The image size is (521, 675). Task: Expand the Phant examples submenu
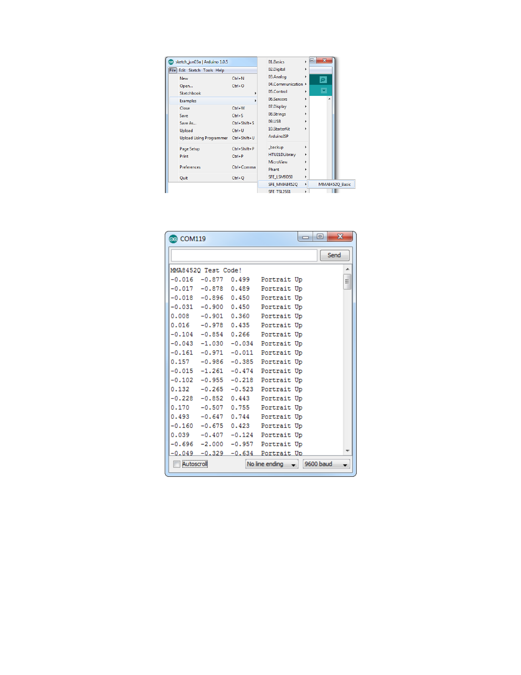coord(283,170)
